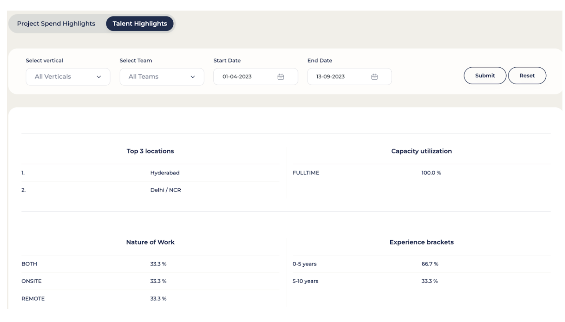Screen dimensions: 565x322
Task: Click the 33.3 % value for BOTH
Action: click(x=158, y=264)
